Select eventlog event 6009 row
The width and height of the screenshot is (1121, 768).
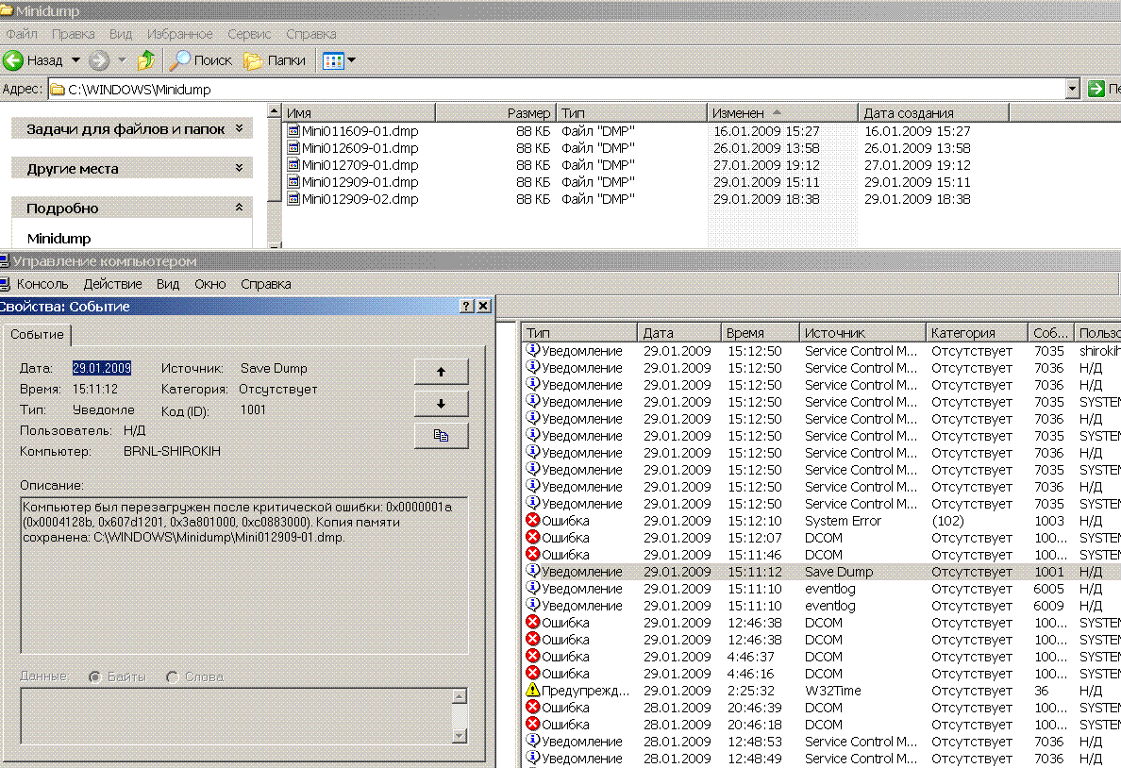click(822, 606)
